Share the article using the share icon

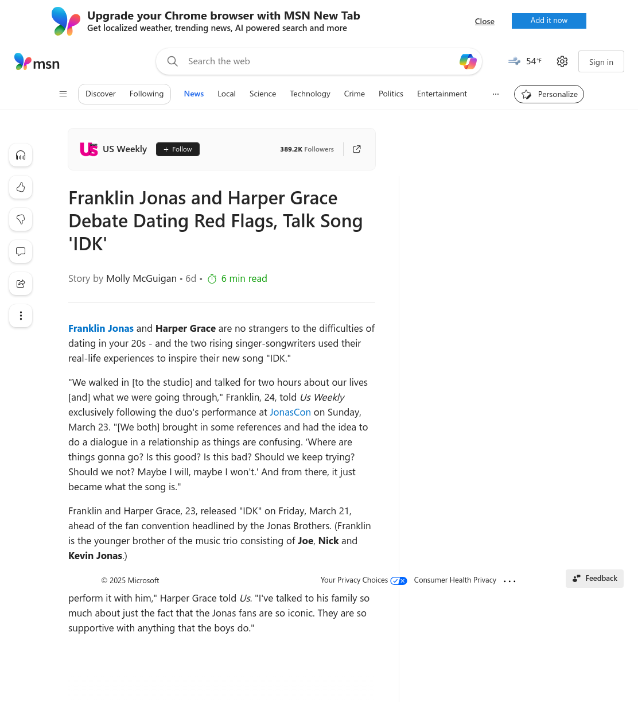(x=21, y=284)
